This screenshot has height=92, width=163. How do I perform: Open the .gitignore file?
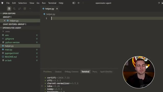pos(20,39)
